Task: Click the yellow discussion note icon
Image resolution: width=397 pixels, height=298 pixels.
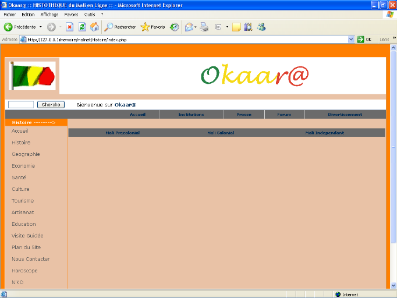Action: pyautogui.click(x=236, y=27)
